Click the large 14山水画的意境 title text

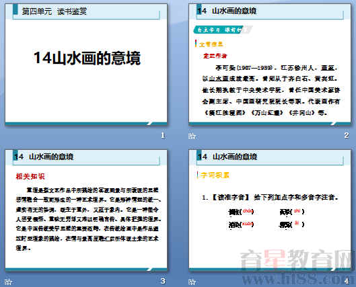(87, 58)
